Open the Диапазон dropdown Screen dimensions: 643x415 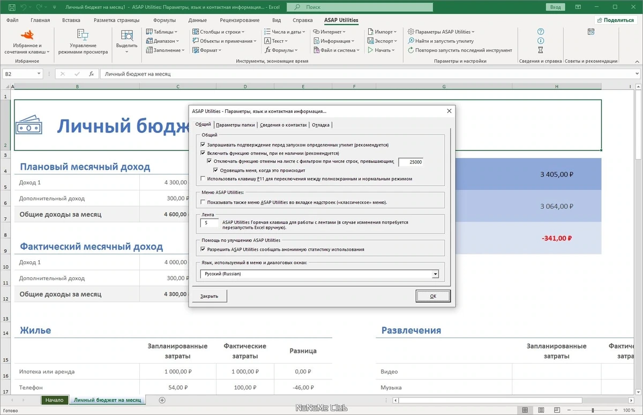click(162, 41)
